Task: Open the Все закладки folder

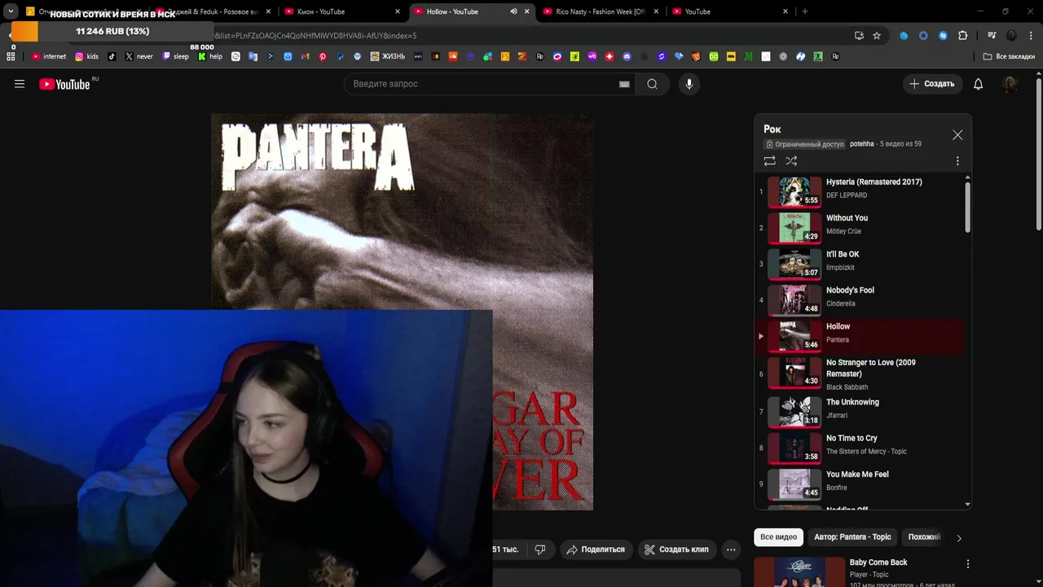Action: pos(1009,56)
